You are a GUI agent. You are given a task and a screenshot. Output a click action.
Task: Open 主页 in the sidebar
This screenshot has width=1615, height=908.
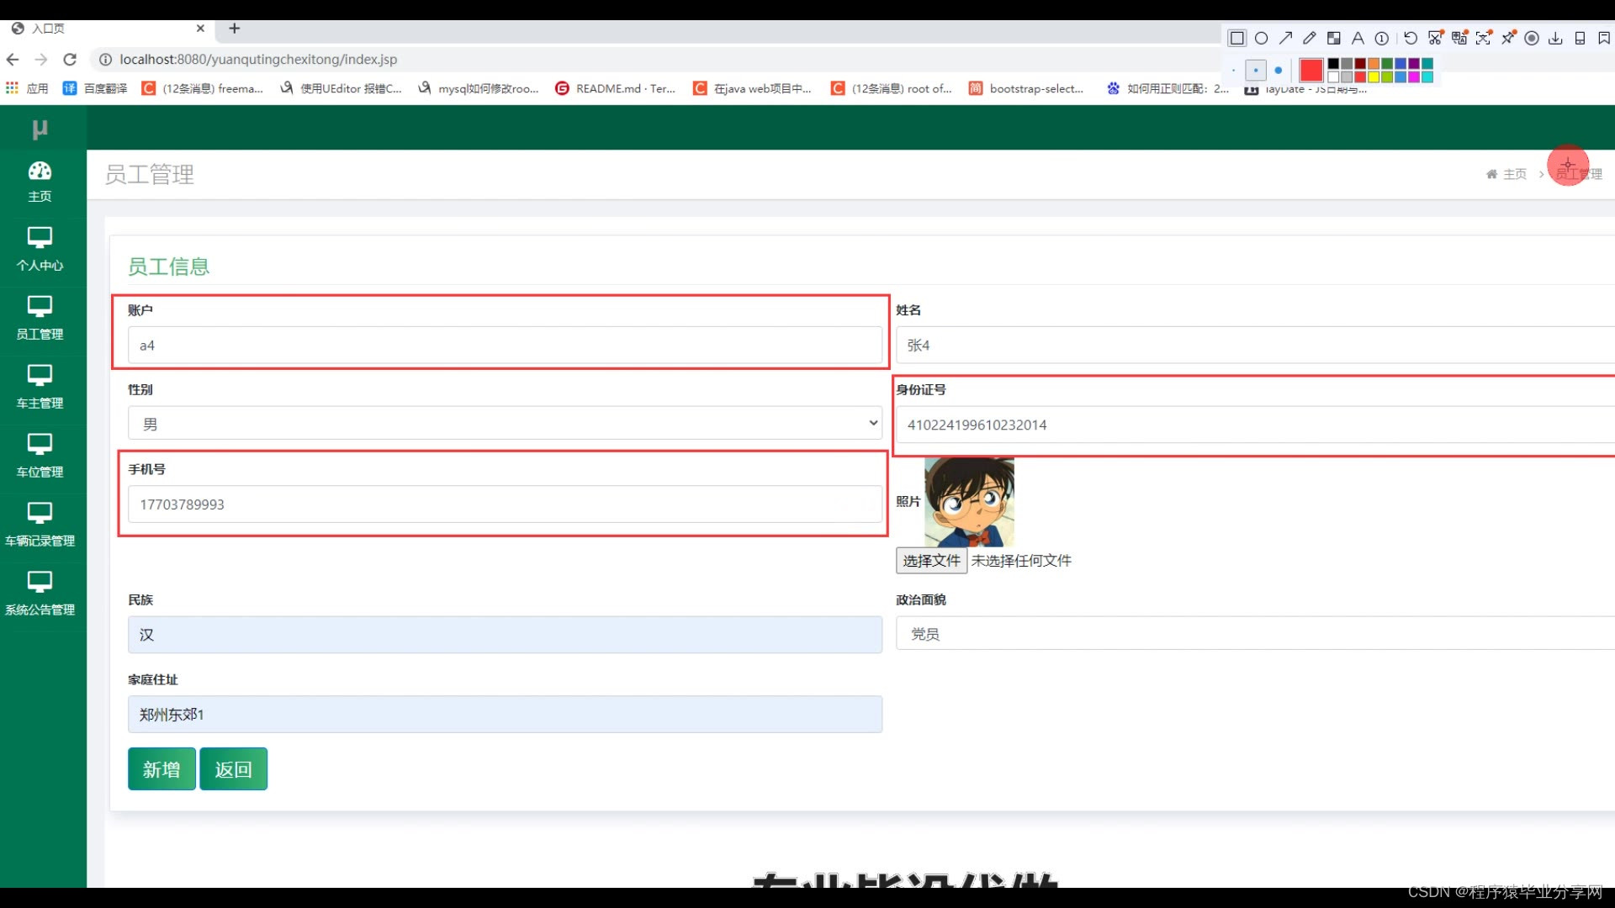coord(40,182)
